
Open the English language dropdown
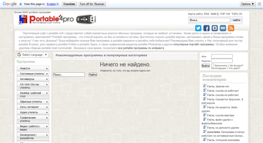pyautogui.click(x=53, y=4)
